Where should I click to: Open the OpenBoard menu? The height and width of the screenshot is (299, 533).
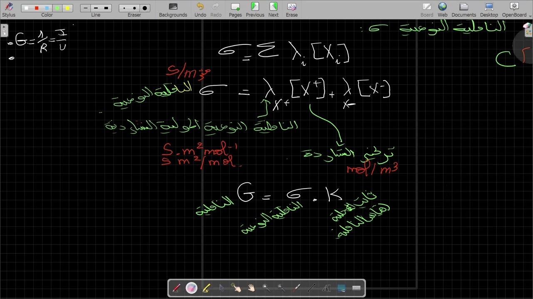coord(514,10)
